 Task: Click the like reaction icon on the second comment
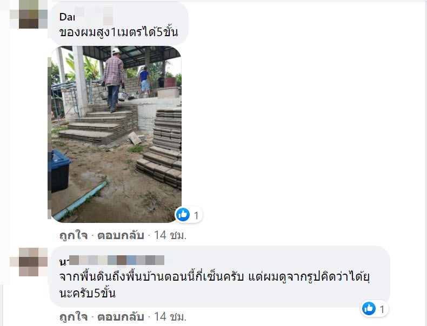369,309
